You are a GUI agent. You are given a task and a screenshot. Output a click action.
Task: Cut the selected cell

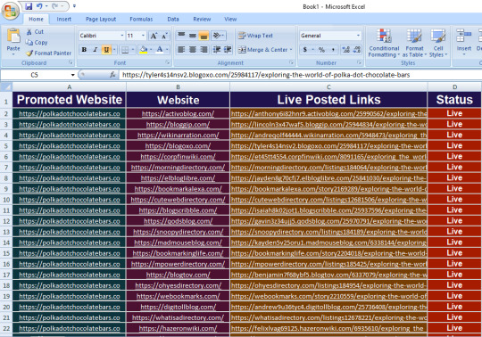[x=35, y=31]
